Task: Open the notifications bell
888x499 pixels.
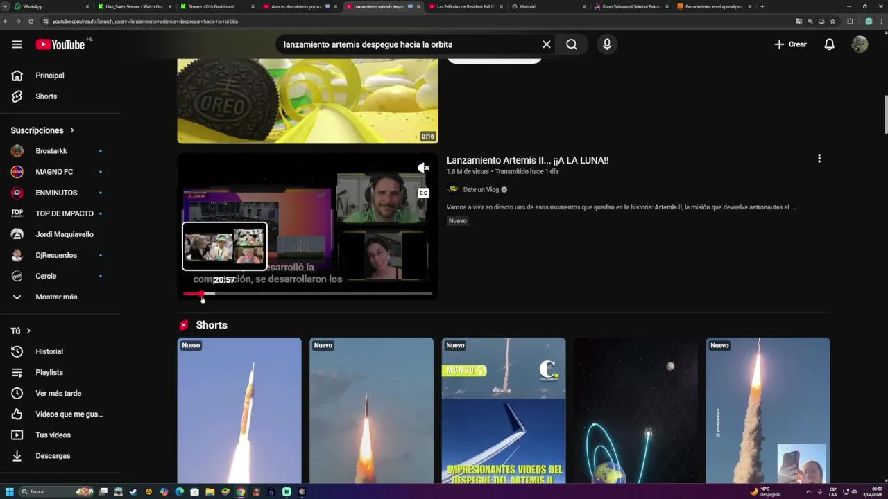Action: [x=829, y=44]
